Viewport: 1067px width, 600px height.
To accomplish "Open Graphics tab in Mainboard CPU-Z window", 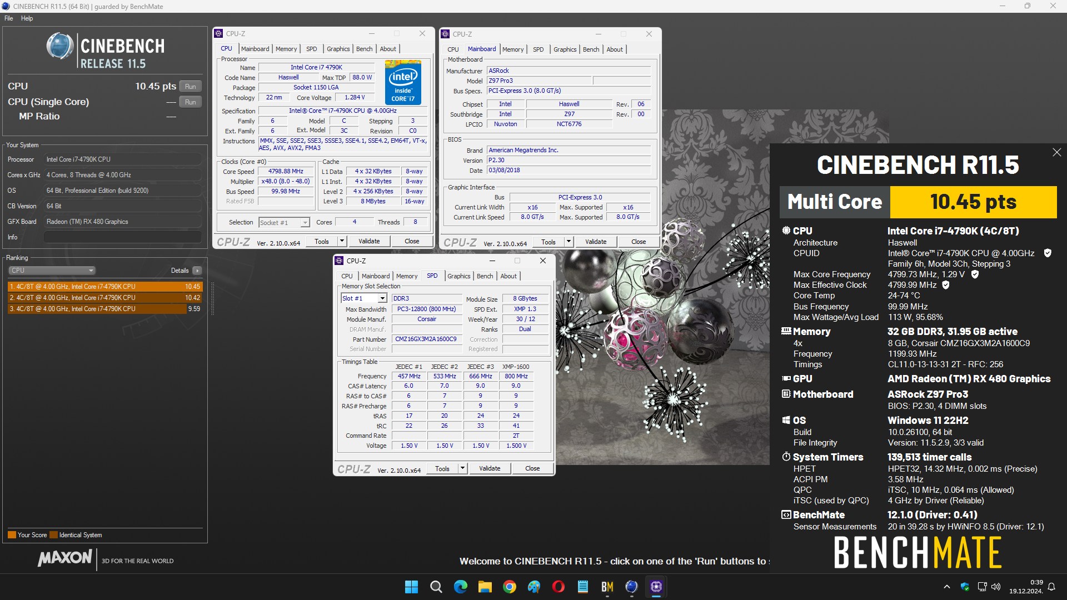I will [565, 49].
